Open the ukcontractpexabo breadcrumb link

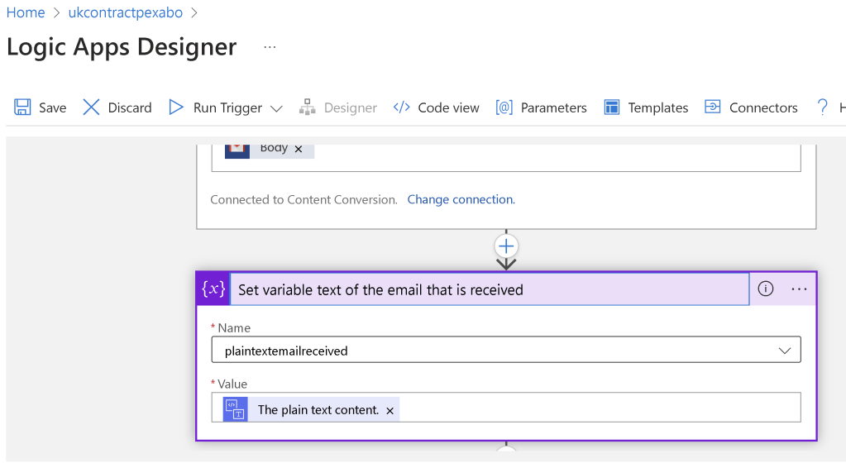coord(125,12)
